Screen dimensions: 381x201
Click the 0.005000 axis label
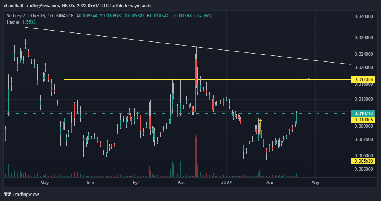pyautogui.click(x=364, y=169)
